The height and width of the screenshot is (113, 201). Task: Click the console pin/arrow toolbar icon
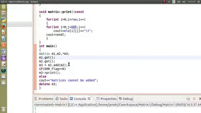pyautogui.click(x=188, y=99)
